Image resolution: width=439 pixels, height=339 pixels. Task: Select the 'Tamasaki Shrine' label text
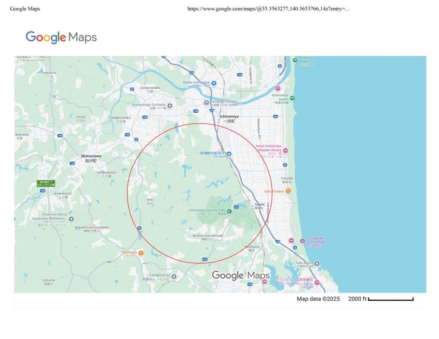tap(223, 102)
